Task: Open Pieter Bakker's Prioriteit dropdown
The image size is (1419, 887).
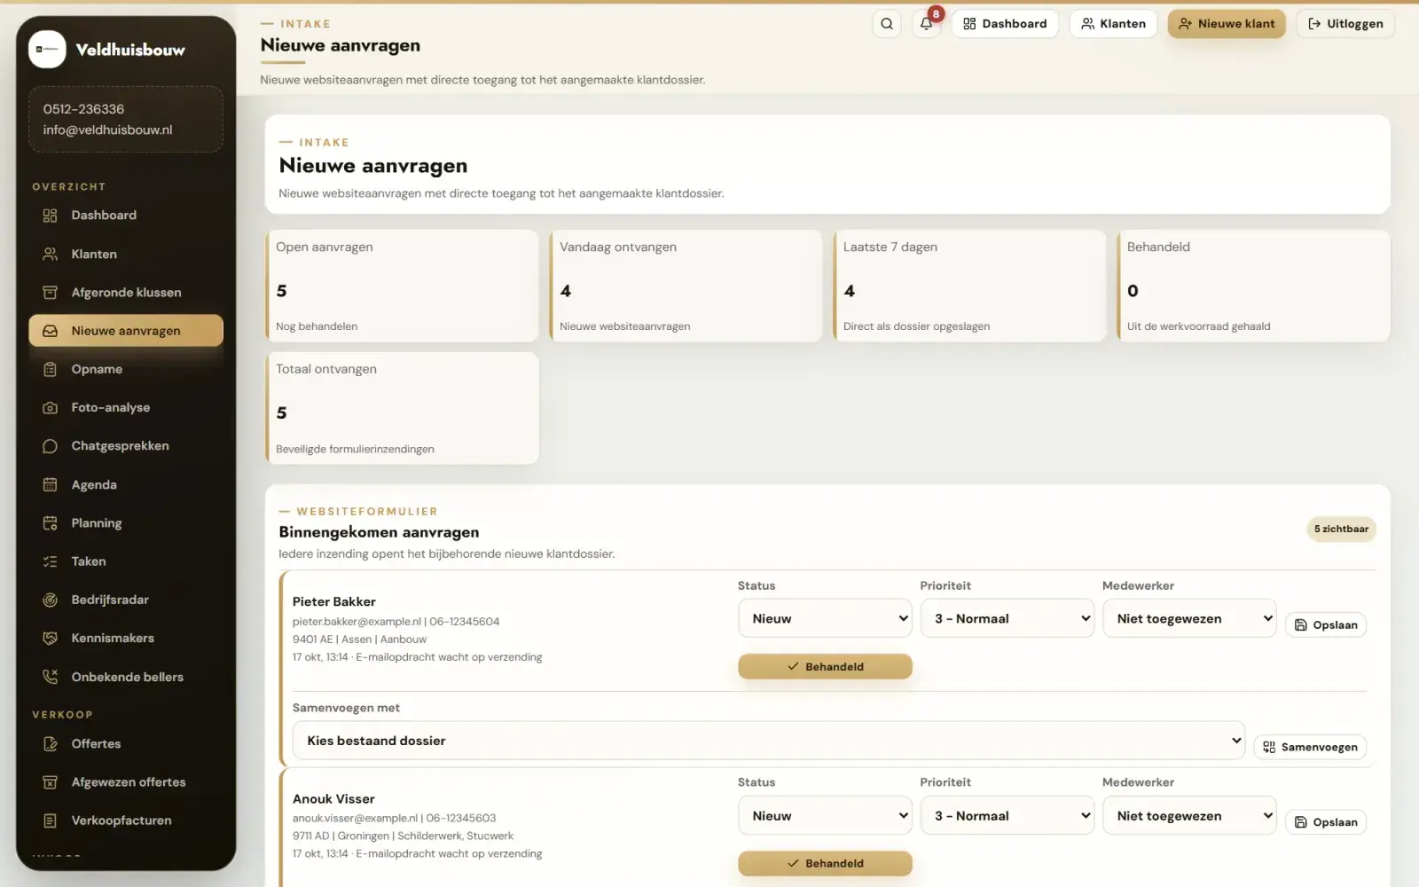Action: tap(1007, 618)
